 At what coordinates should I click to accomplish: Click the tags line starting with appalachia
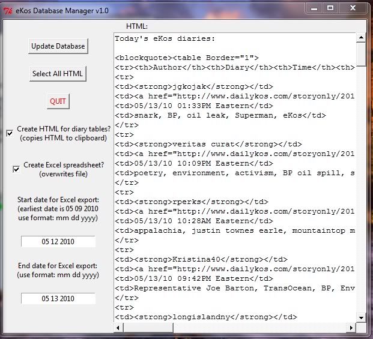[235, 230]
